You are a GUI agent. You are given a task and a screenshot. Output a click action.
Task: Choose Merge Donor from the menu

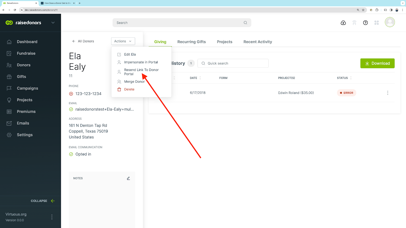(134, 82)
